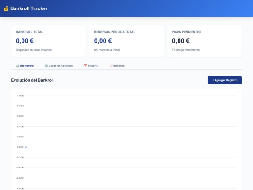Click the calendar icon beside Historial
Viewport: 253px width, 190px height.
tap(85, 65)
